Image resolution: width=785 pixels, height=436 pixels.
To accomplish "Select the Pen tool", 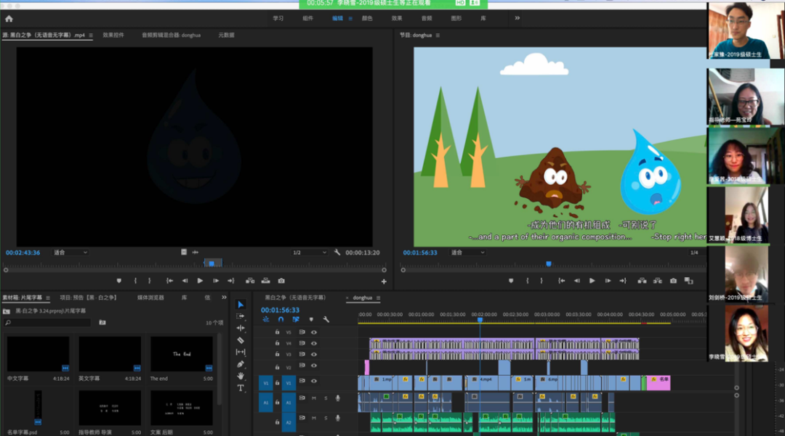I will tap(241, 364).
